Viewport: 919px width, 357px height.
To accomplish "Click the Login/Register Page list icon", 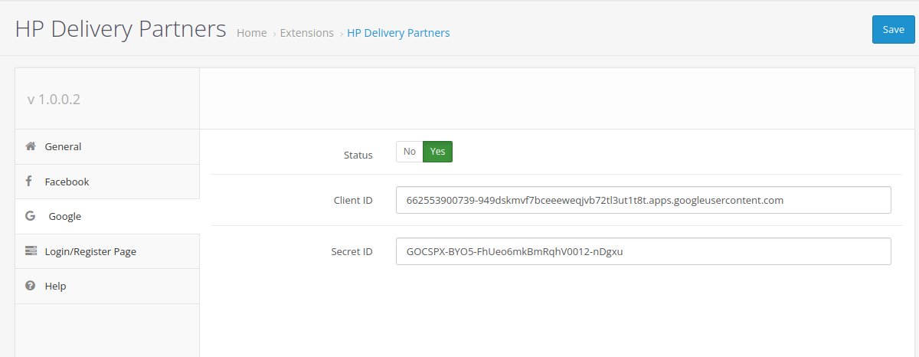I will point(31,251).
